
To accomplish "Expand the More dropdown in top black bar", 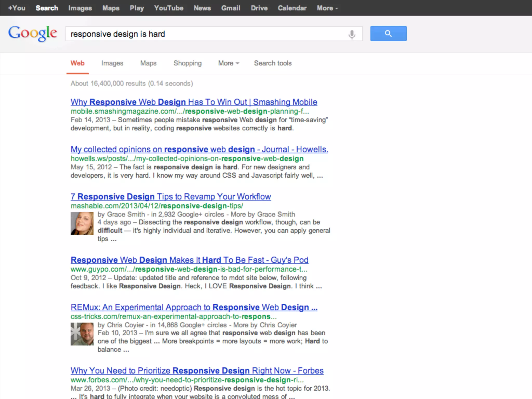I will pyautogui.click(x=327, y=8).
